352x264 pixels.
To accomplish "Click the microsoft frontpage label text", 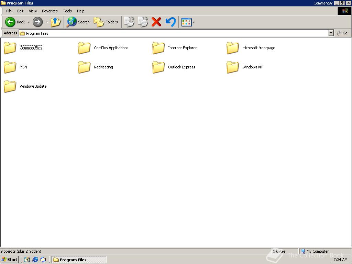I will coord(258,48).
